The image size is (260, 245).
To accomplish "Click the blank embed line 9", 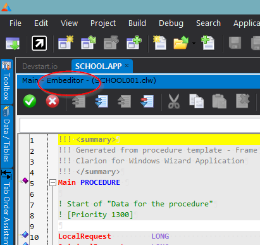I will tap(159, 225).
